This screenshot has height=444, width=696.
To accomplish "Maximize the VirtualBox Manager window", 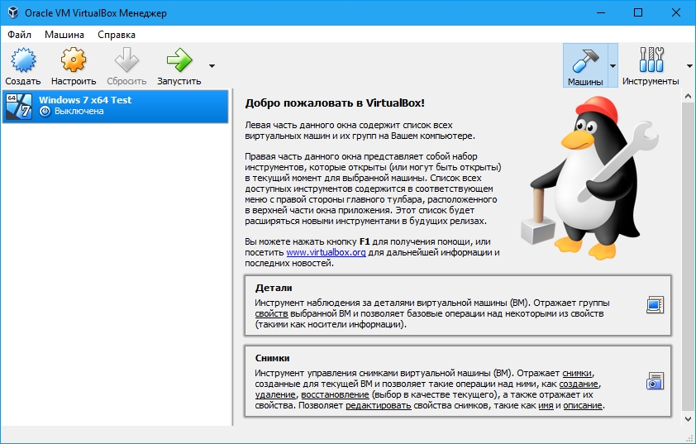I will click(638, 12).
